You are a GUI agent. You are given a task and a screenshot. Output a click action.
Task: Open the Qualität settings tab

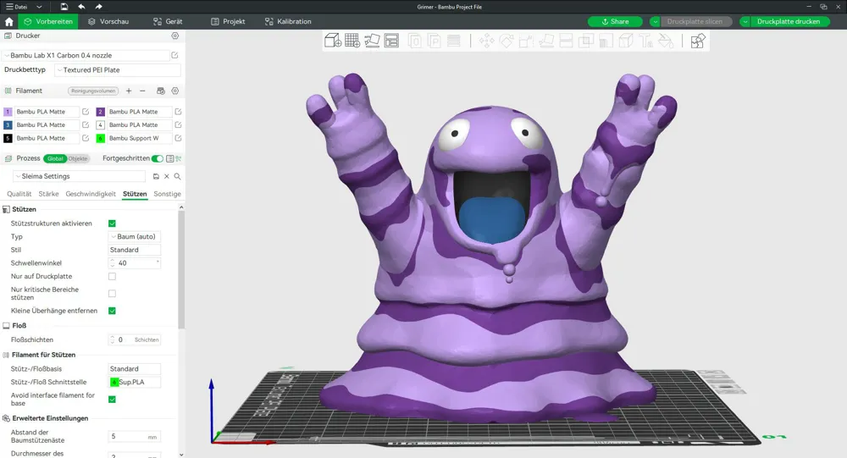coord(19,194)
